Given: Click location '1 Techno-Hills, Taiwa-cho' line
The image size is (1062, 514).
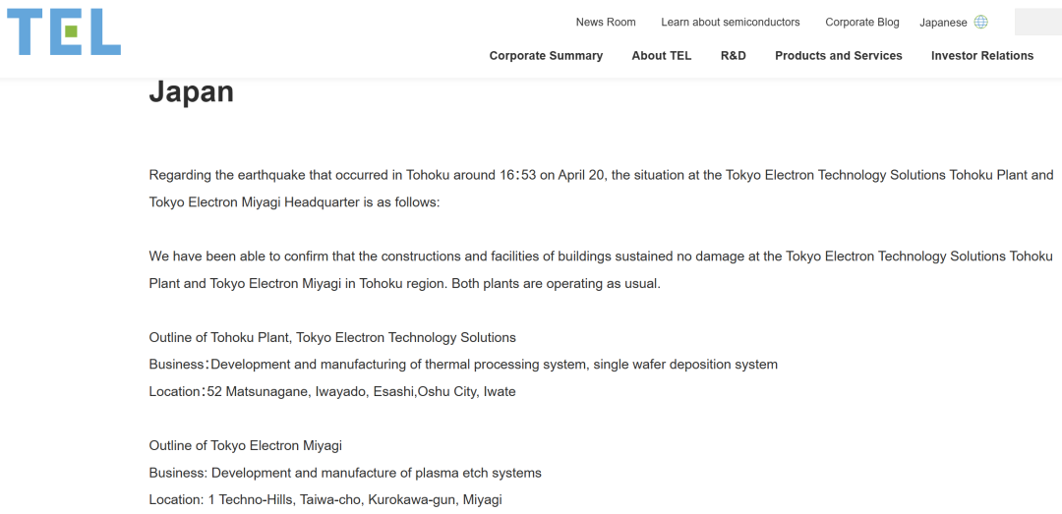Looking at the screenshot, I should [325, 500].
